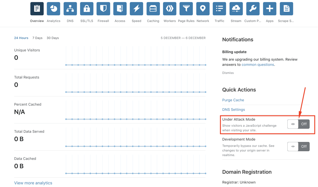Image resolution: width=318 pixels, height=187 pixels.
Task: Open the DNS Settings link
Action: (x=234, y=110)
